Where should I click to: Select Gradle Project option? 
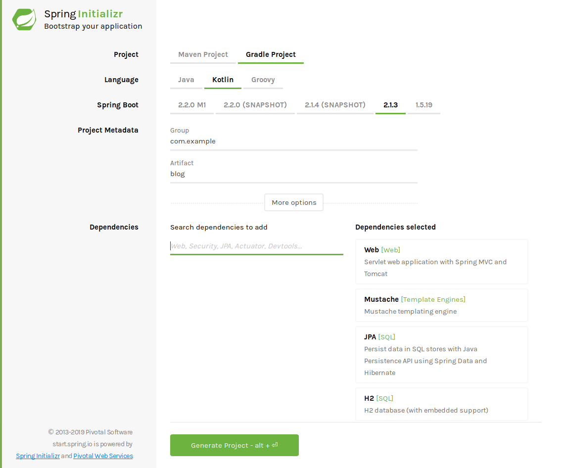271,55
